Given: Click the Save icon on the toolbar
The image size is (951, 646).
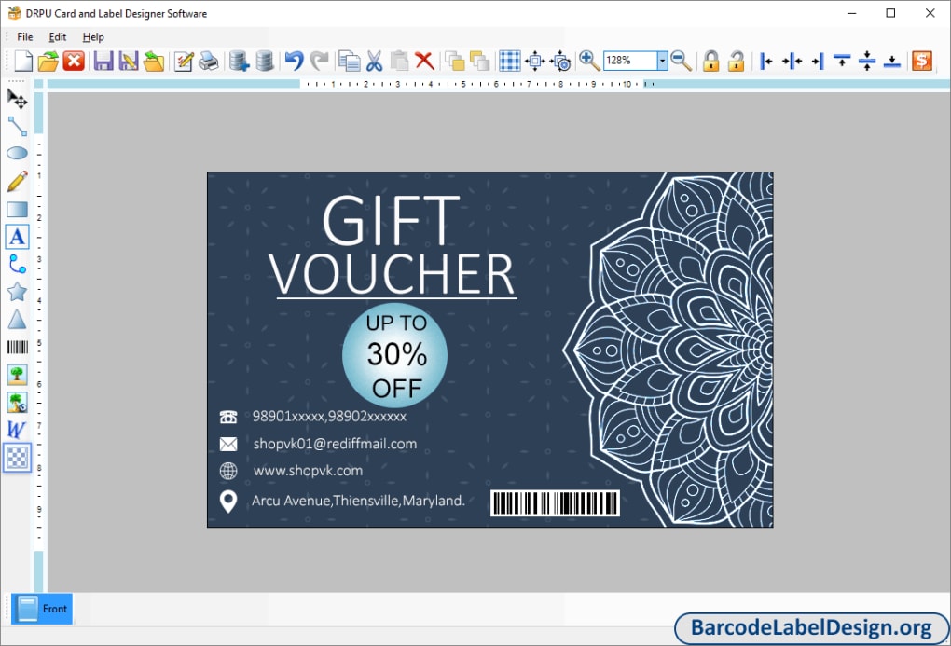Looking at the screenshot, I should (x=103, y=60).
